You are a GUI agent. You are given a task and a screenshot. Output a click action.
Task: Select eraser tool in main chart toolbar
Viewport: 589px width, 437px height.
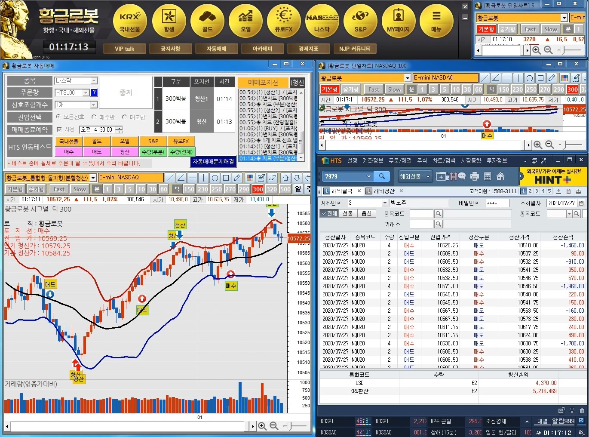pyautogui.click(x=272, y=178)
